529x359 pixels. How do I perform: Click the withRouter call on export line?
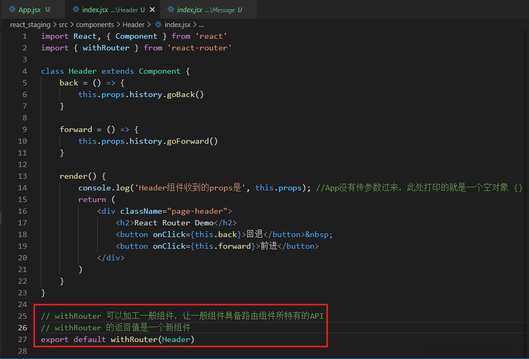134,339
